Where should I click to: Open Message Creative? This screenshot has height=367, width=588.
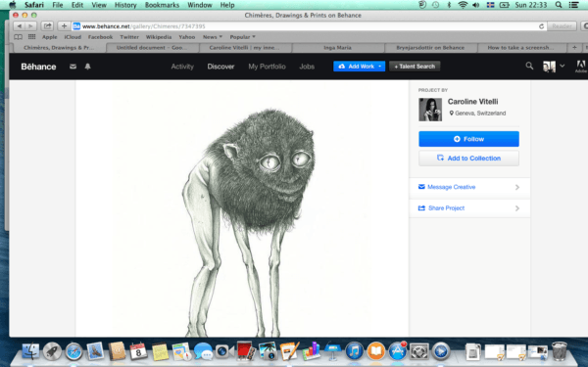point(452,187)
